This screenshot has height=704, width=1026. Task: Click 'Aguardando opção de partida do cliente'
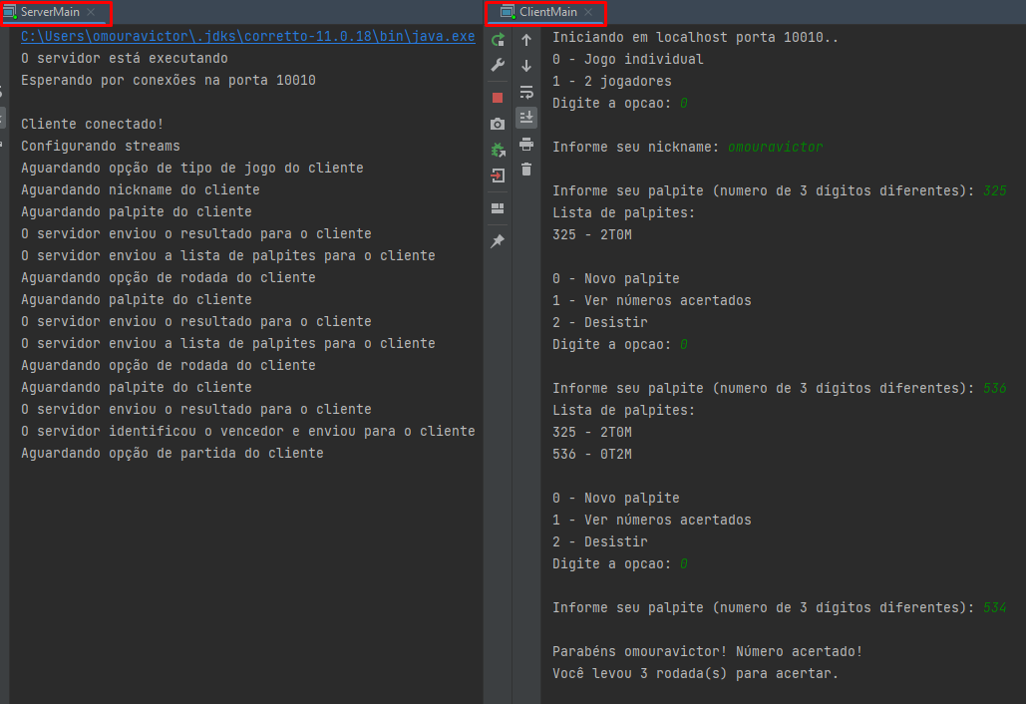click(172, 453)
